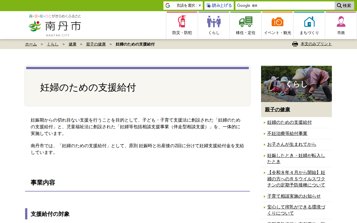Open the 市政 person icon
The height and width of the screenshot is (223, 357).
[341, 21]
